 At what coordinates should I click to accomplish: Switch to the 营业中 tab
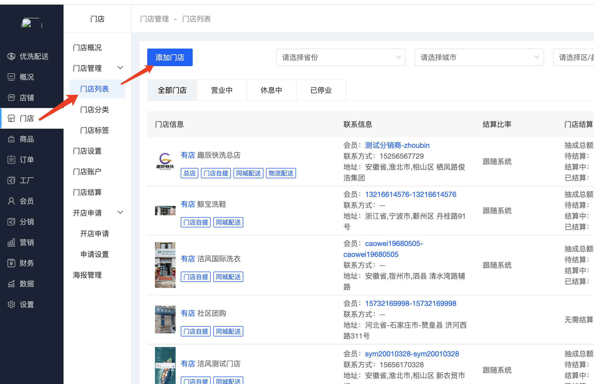pyautogui.click(x=222, y=90)
